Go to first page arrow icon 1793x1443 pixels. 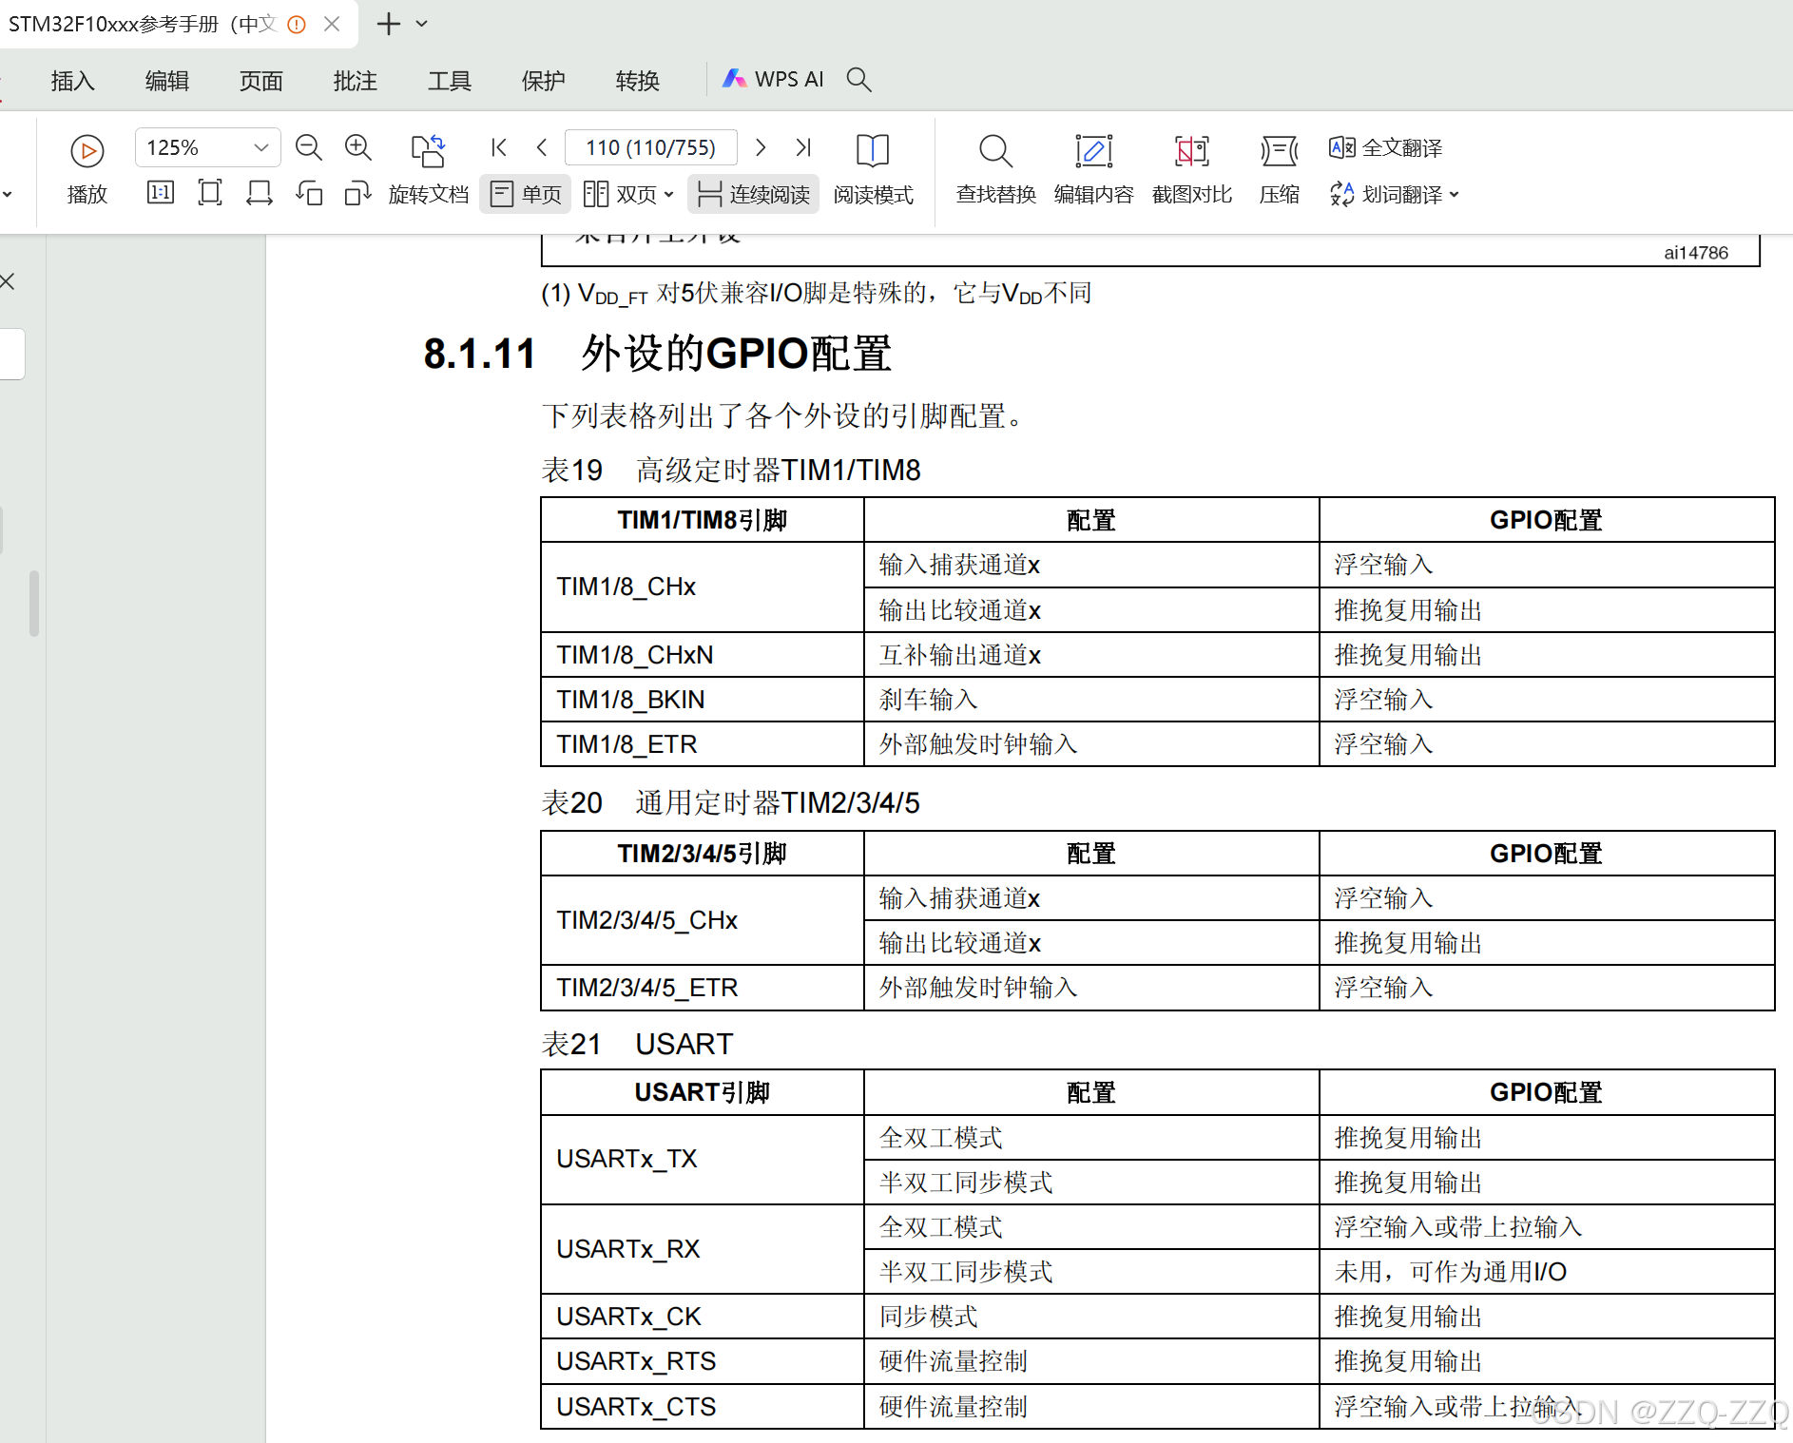click(x=498, y=147)
